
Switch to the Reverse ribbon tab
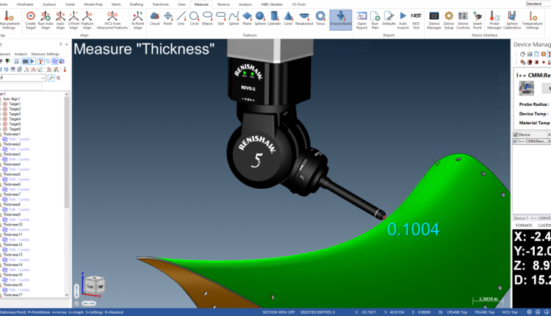click(x=223, y=4)
